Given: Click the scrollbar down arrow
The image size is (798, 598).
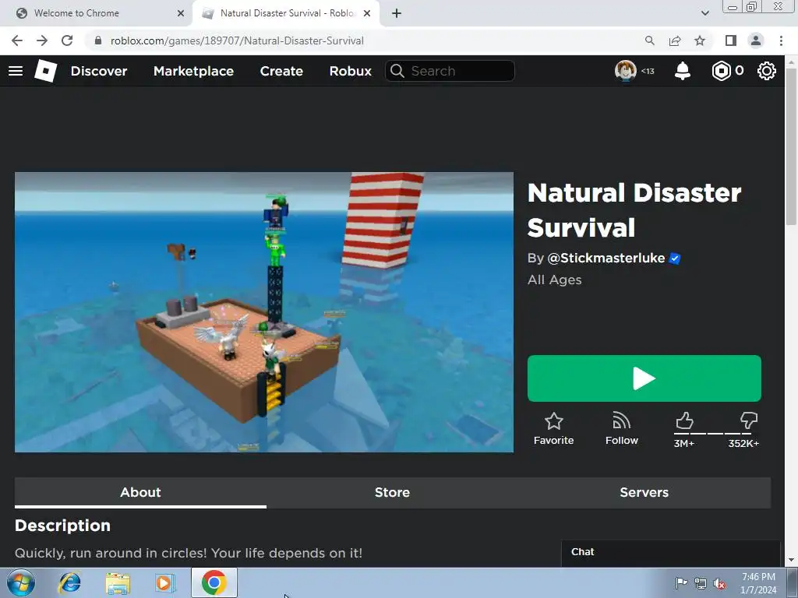Looking at the screenshot, I should (x=791, y=561).
